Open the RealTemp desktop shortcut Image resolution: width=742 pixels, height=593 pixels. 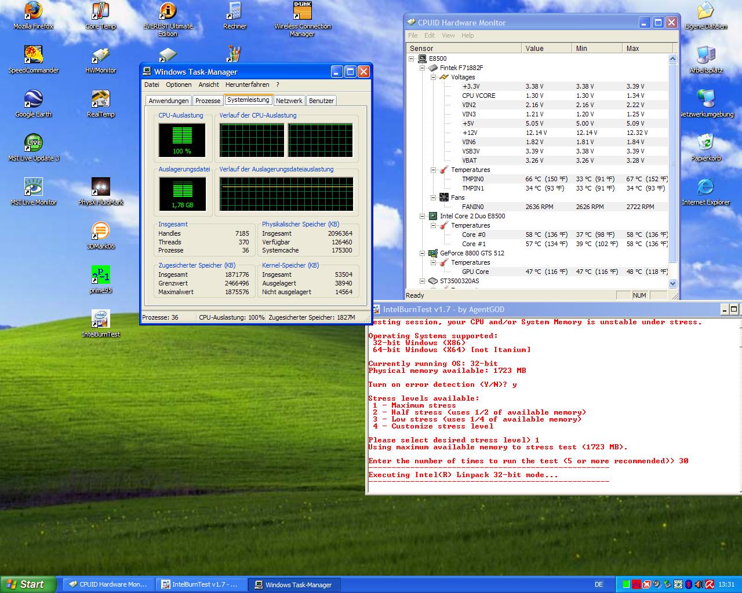tap(100, 104)
